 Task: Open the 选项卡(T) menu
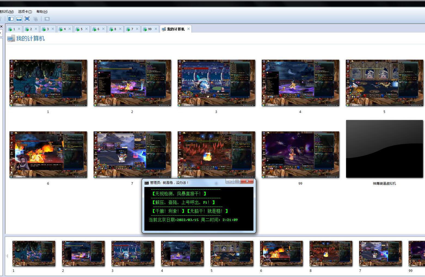25,12
